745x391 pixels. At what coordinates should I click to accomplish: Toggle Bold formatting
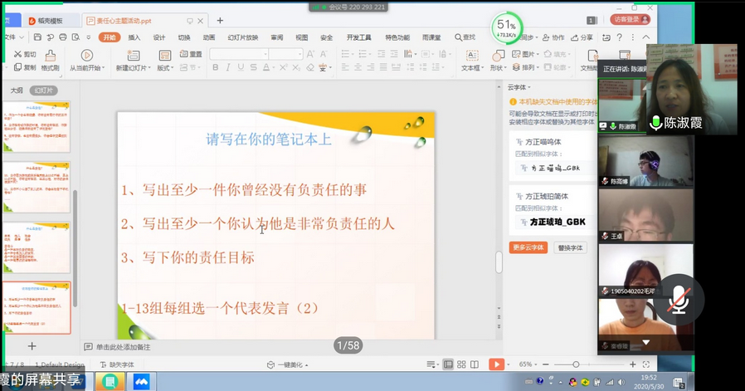point(215,68)
